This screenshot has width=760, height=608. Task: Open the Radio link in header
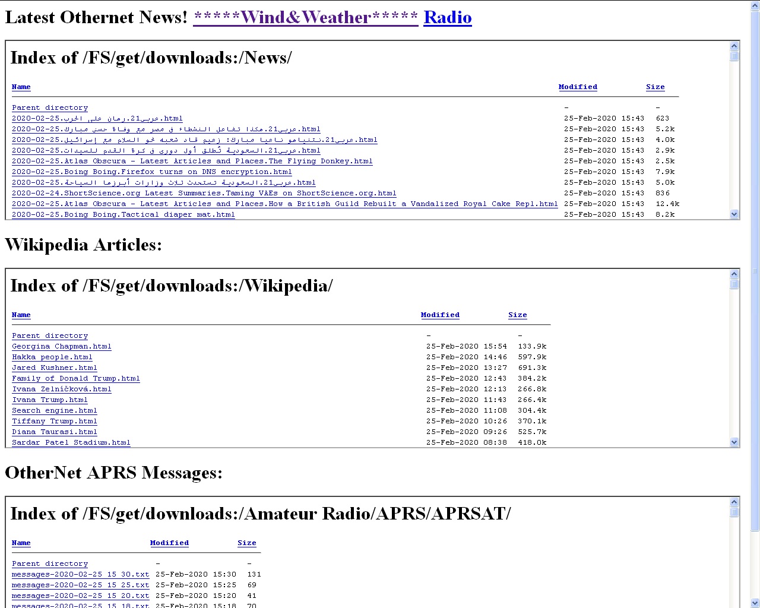pyautogui.click(x=448, y=17)
